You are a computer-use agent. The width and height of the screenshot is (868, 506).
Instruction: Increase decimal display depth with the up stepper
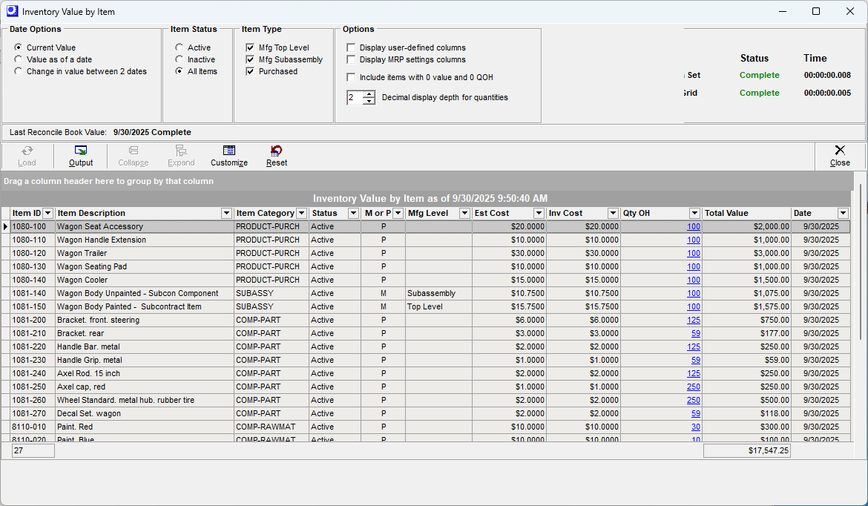pos(369,93)
